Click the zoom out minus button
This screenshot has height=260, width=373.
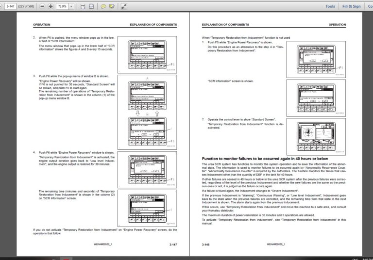(42, 6)
